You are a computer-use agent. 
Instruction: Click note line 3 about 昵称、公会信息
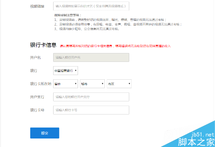tap(87, 29)
